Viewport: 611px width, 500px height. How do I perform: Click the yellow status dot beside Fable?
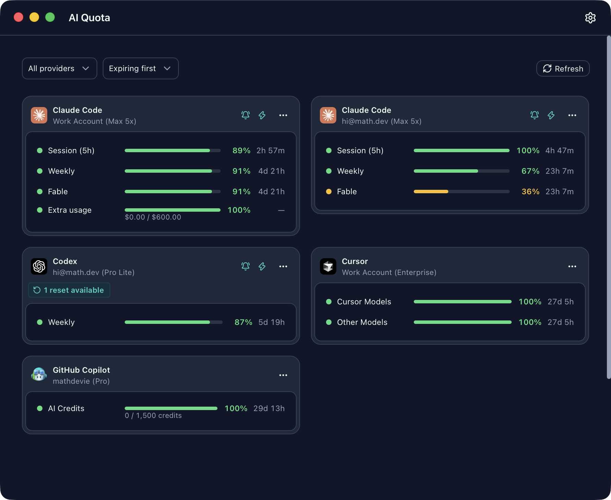pyautogui.click(x=329, y=192)
